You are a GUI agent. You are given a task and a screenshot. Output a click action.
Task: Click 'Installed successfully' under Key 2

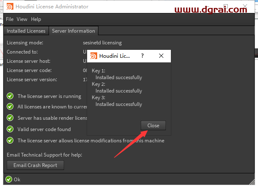coord(119,91)
